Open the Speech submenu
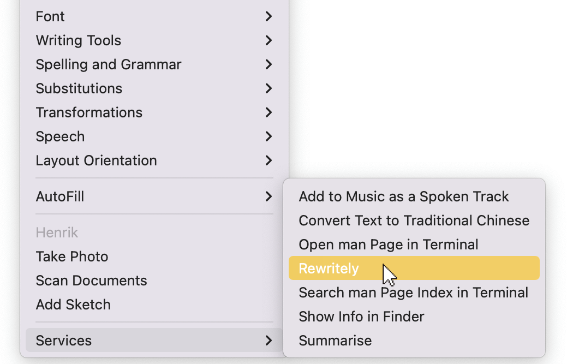 tap(154, 136)
